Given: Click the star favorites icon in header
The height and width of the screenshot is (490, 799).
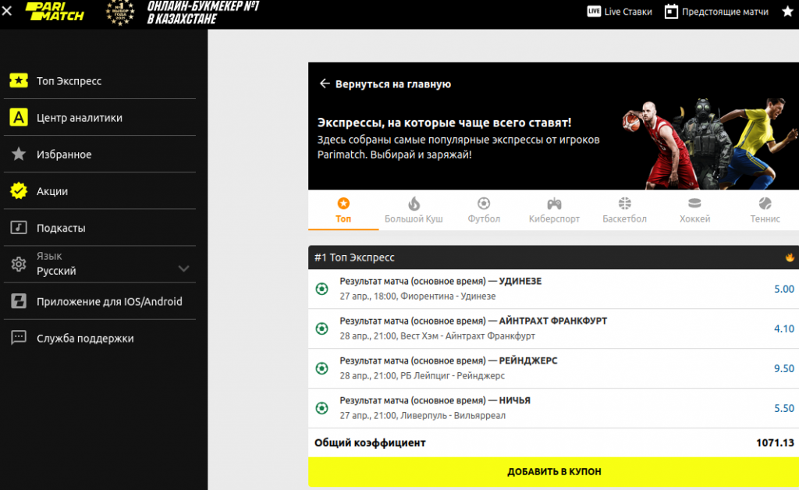Looking at the screenshot, I should click(x=788, y=11).
